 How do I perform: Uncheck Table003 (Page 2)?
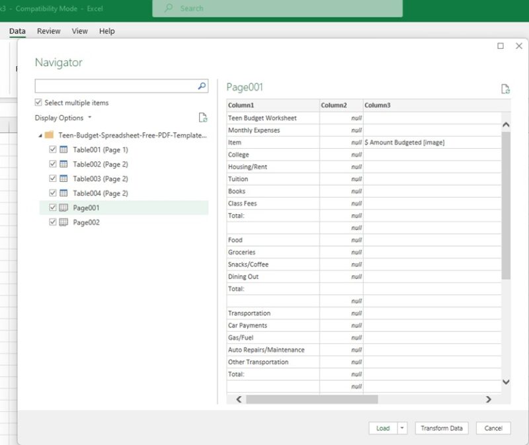point(53,179)
